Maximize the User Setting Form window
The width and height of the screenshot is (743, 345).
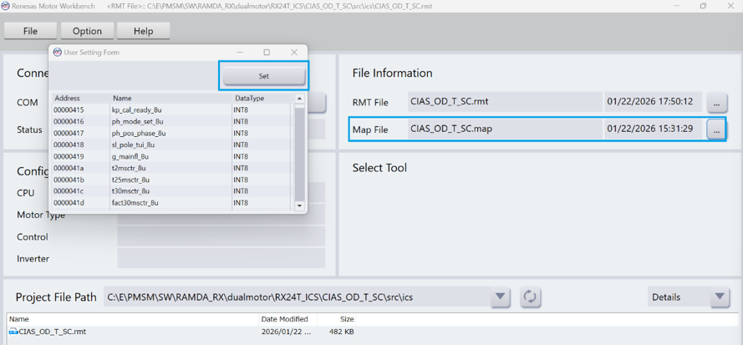click(x=267, y=52)
